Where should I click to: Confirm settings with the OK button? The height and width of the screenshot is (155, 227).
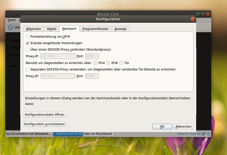pos(162,126)
